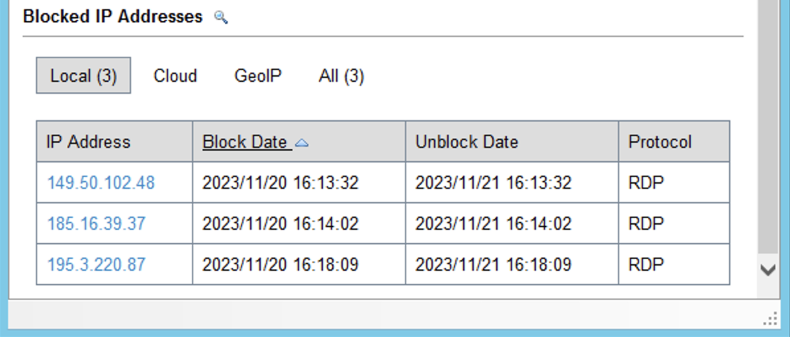This screenshot has height=337, width=790.
Task: Click the Blocked IP Addresses heading
Action: 112,17
